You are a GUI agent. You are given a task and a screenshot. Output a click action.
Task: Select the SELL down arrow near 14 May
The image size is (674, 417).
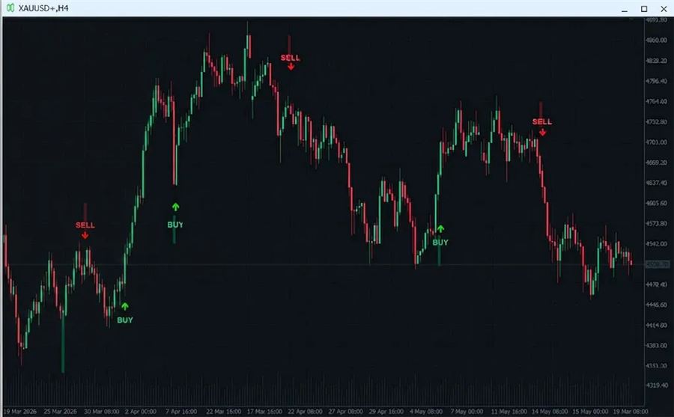pos(542,133)
